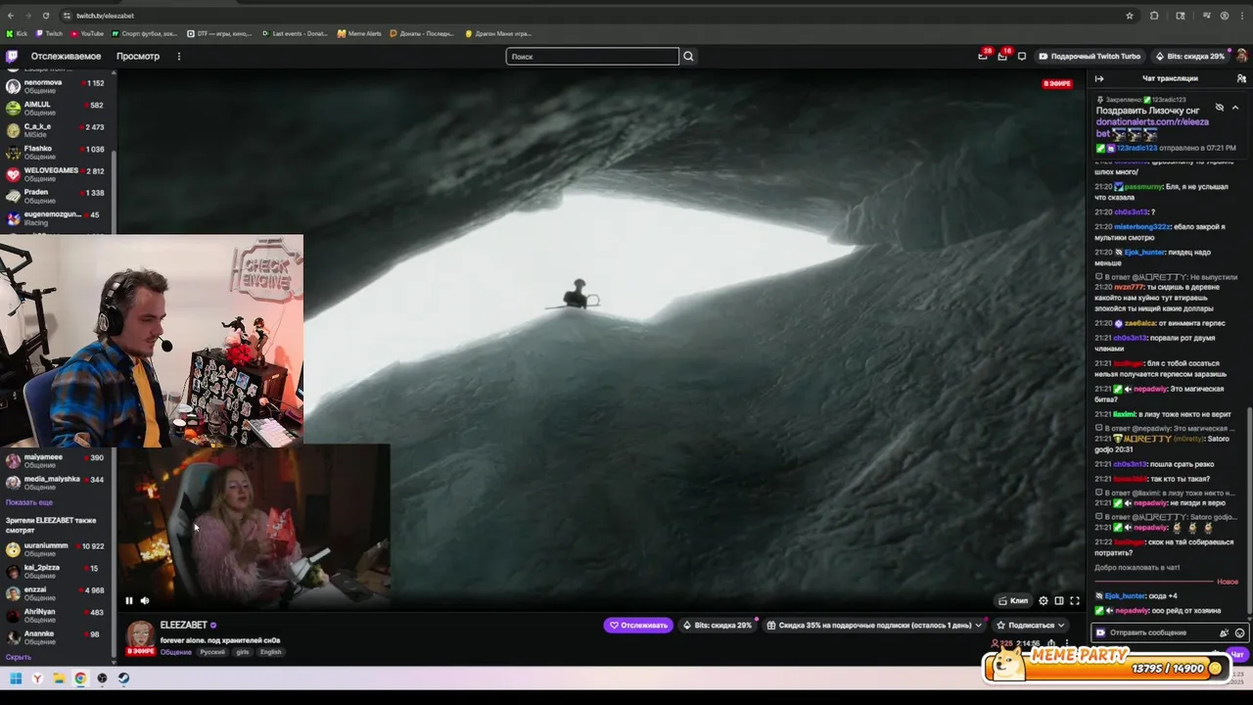Open Praden channel in the sidebar
This screenshot has width=1253, height=705.
[x=57, y=196]
